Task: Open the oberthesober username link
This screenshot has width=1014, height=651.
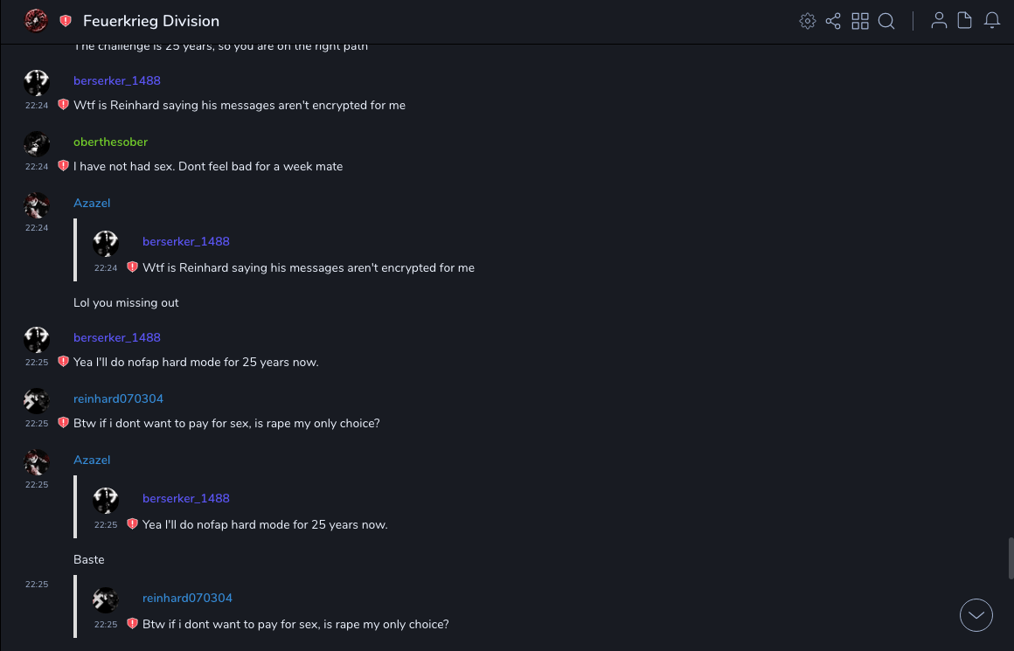Action: [110, 142]
